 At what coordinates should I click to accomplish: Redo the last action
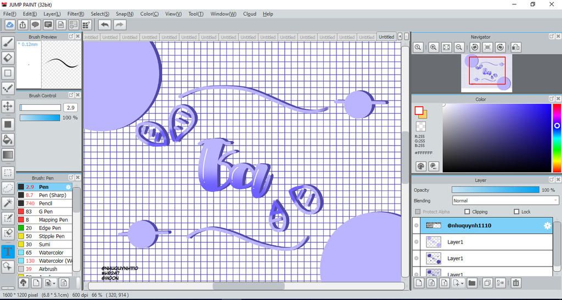tap(120, 25)
